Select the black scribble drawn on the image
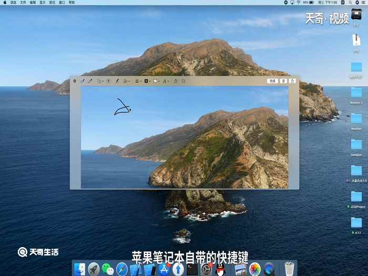This screenshot has height=276, width=368. [122, 107]
